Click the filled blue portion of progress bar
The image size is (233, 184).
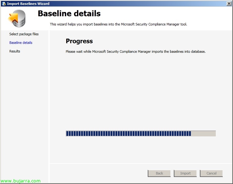tap(128, 133)
